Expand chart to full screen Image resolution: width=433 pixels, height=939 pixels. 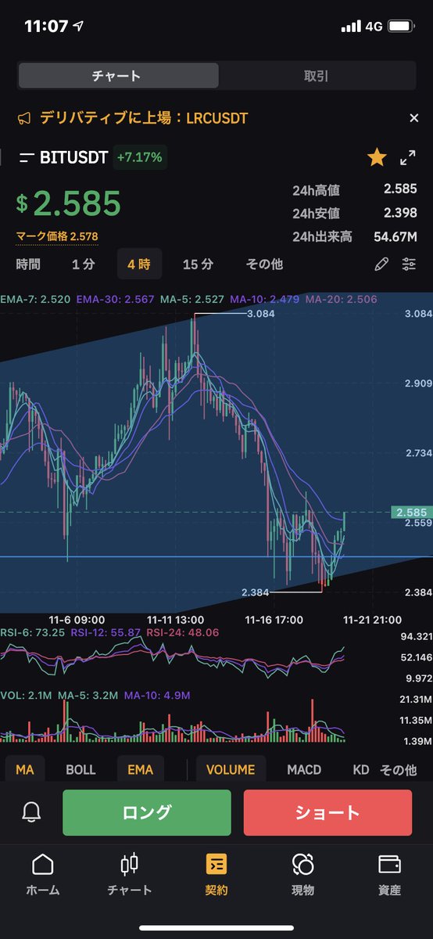point(408,158)
